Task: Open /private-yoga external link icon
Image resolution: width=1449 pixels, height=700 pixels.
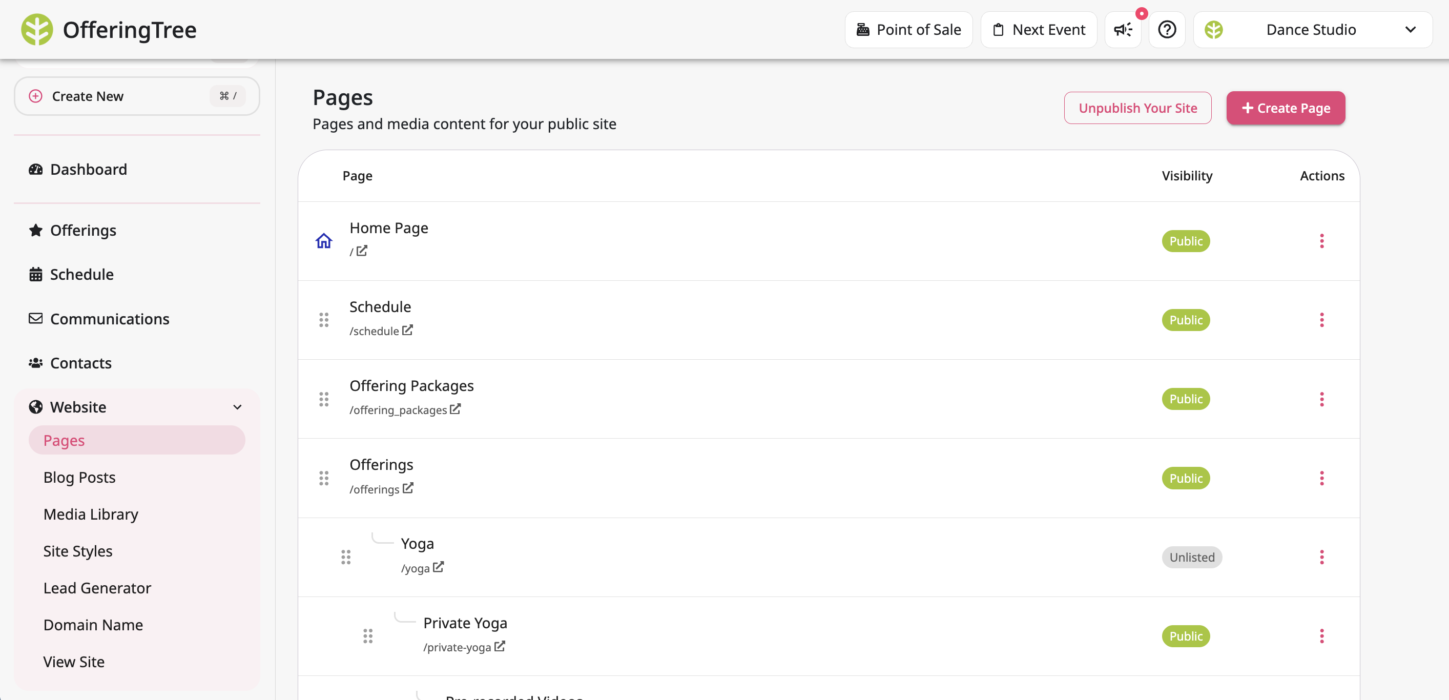Action: (x=500, y=647)
